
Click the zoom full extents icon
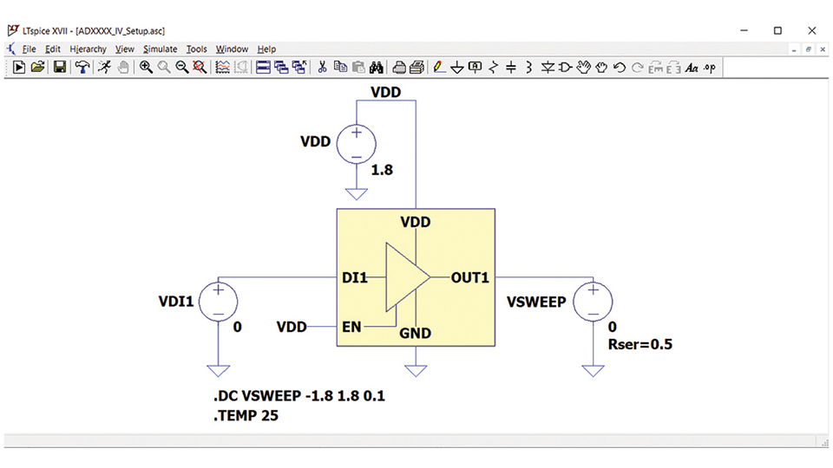200,68
